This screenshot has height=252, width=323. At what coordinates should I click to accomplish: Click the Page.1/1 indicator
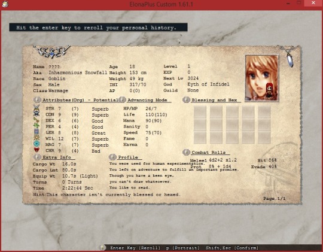(x=274, y=199)
